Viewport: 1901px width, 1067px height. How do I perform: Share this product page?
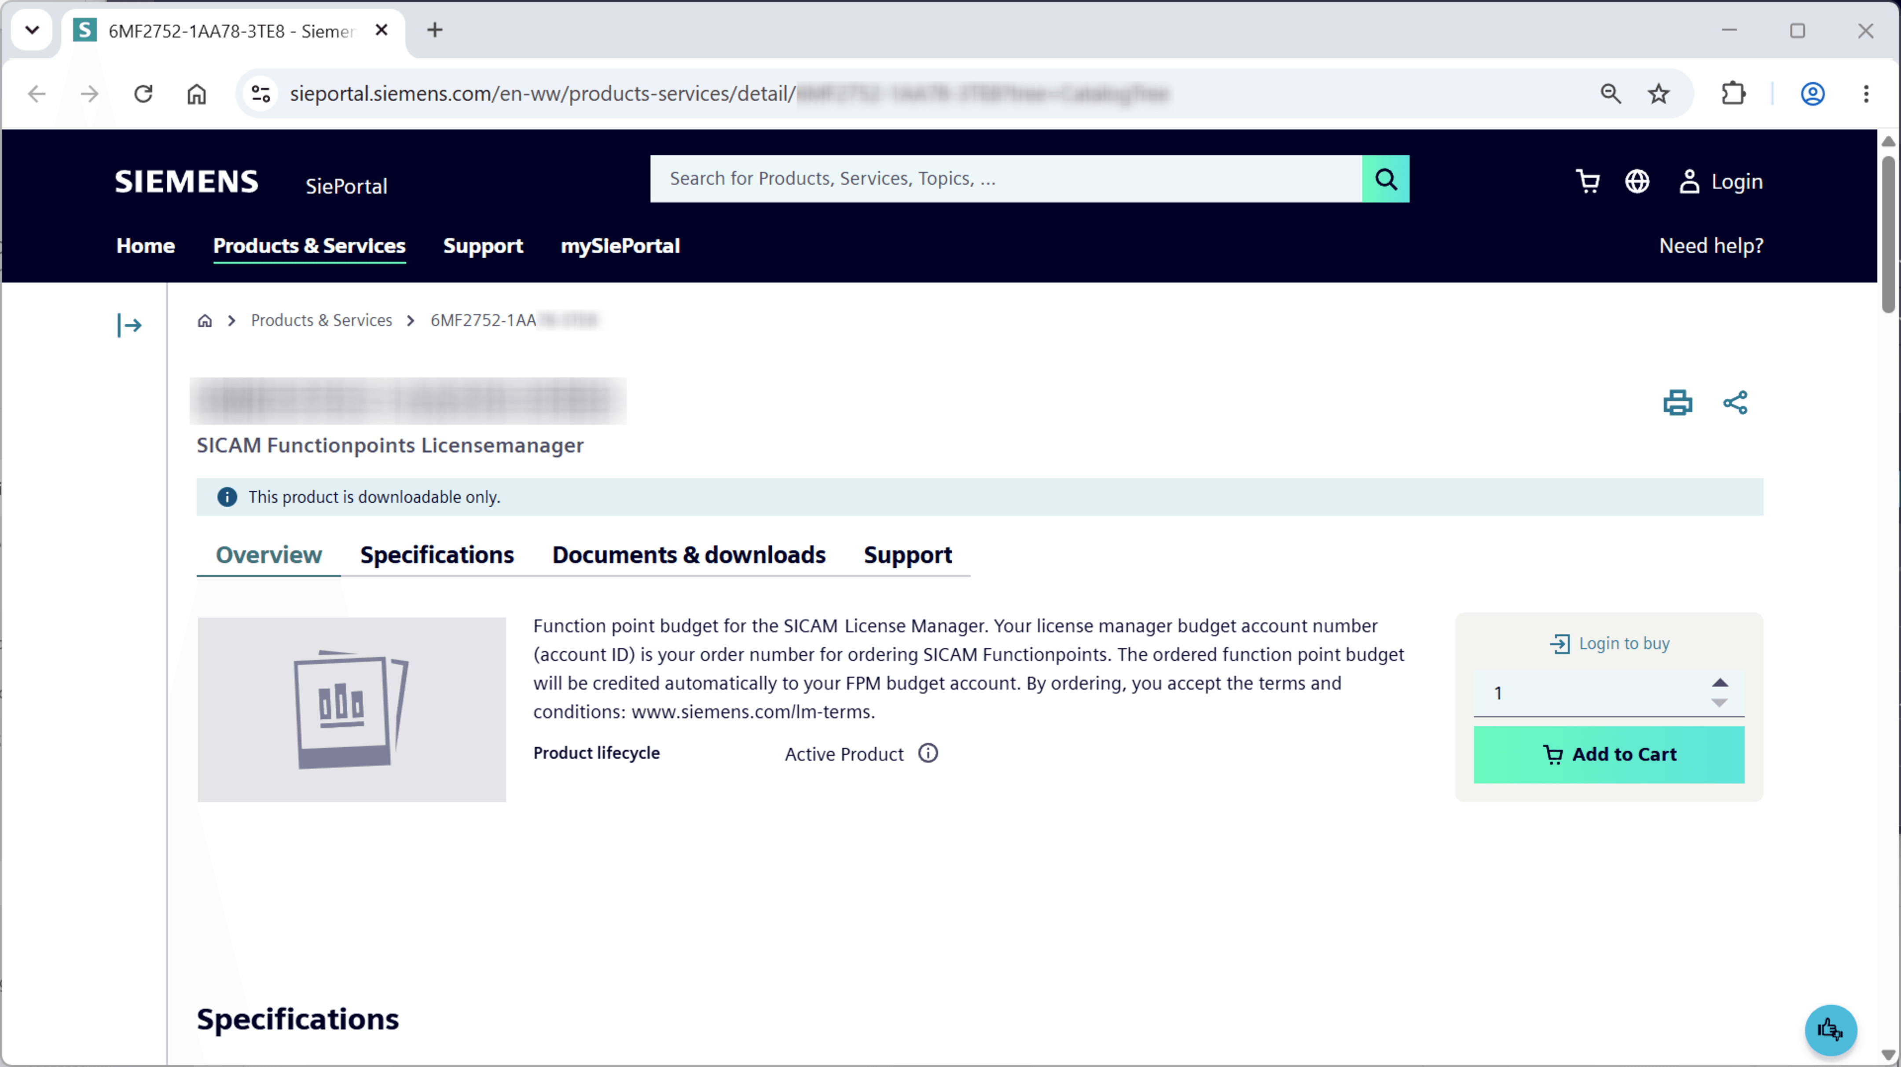click(1735, 402)
